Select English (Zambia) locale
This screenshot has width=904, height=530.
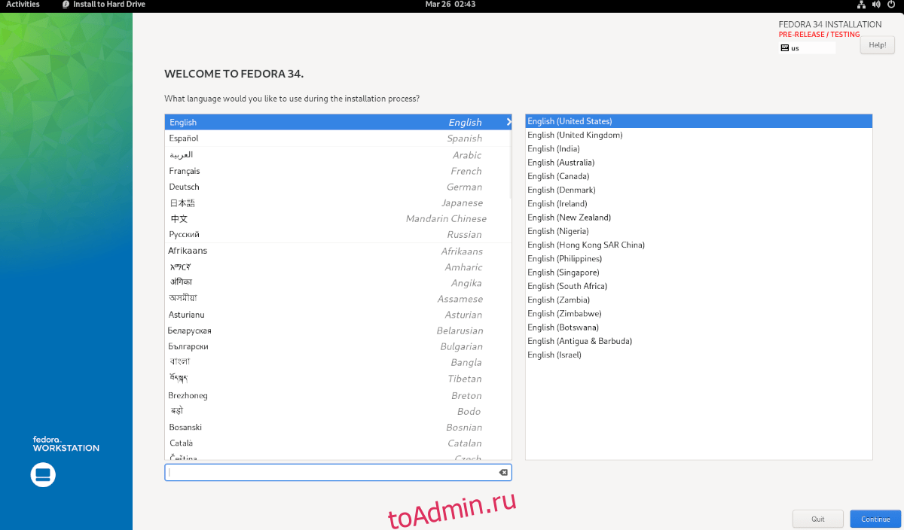(698, 300)
